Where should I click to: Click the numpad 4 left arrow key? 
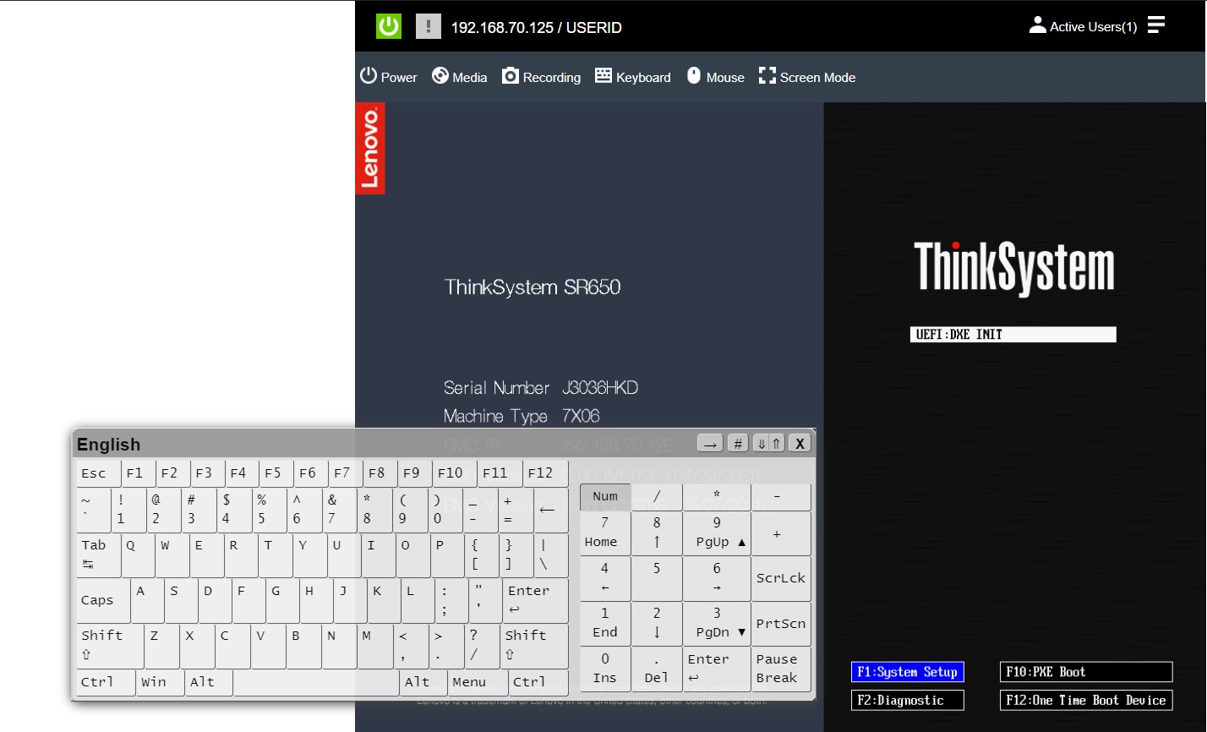coord(605,578)
